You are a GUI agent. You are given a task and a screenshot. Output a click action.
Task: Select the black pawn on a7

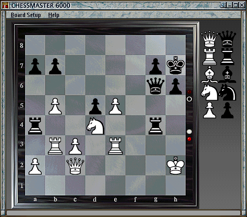[35, 66]
